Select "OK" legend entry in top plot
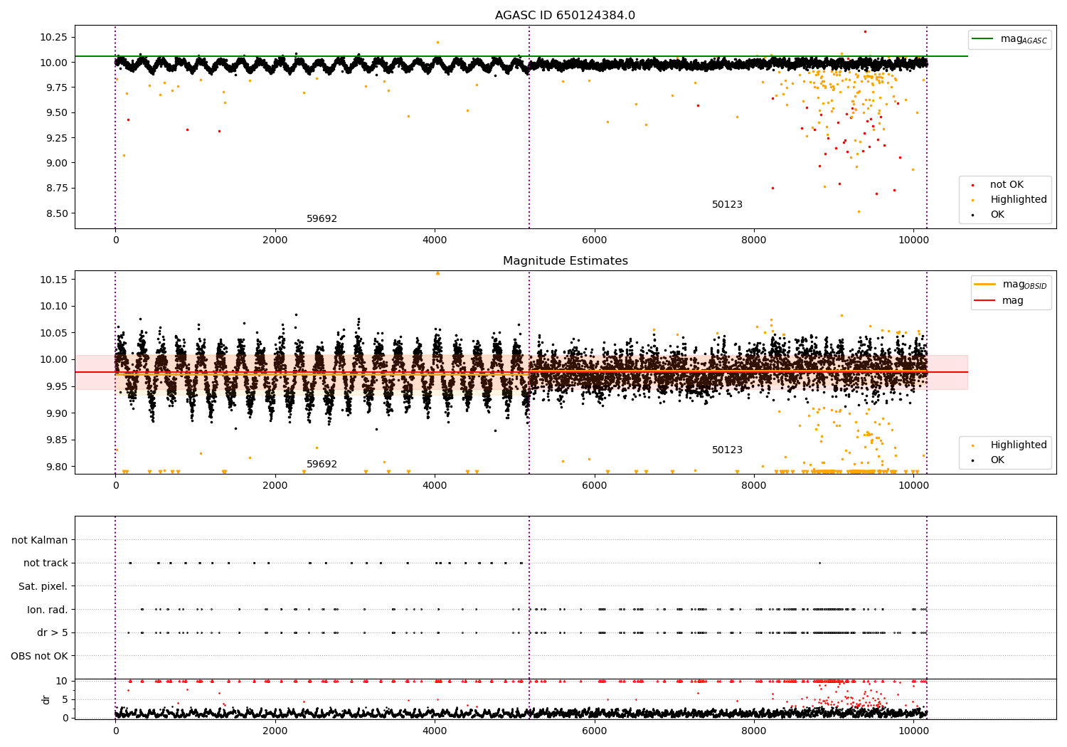 tap(997, 215)
